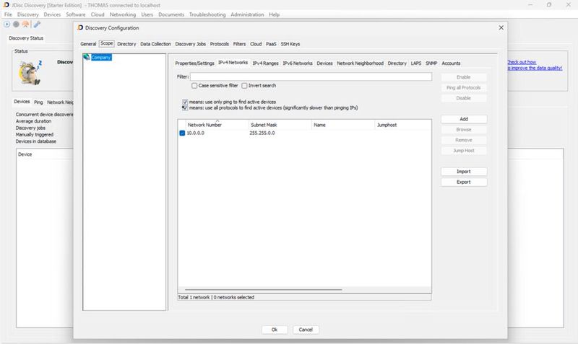Sort by the Subnet Mask column header
This screenshot has height=344, width=578.
pos(280,125)
